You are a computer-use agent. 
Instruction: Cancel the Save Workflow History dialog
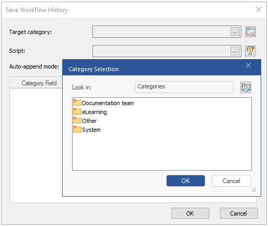tap(239, 213)
